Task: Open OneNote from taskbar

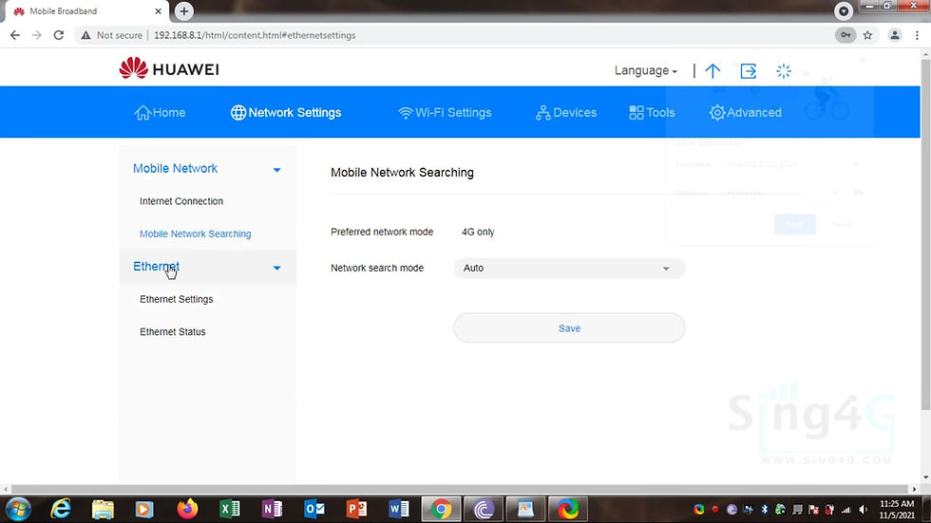Action: pos(272,509)
